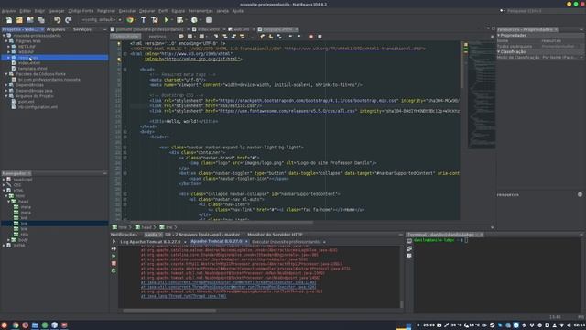Expand the body node in Navigator
586x330 pixels.
[x=8, y=240]
